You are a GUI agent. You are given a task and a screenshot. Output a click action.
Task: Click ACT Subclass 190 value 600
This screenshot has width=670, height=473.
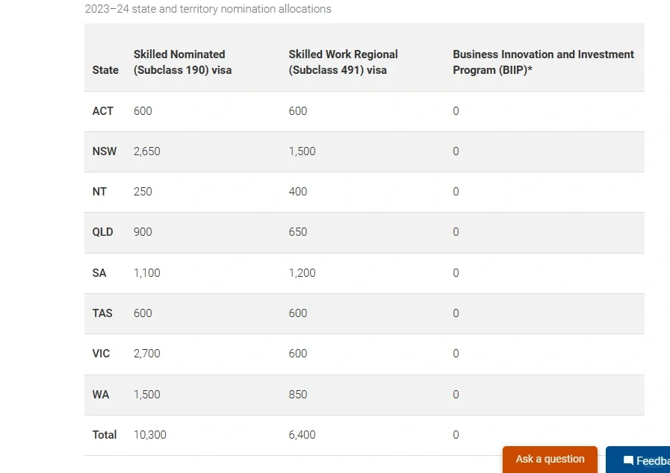point(142,111)
